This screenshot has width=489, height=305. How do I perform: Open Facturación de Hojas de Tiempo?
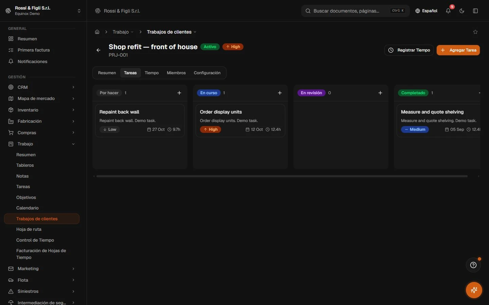[41, 254]
